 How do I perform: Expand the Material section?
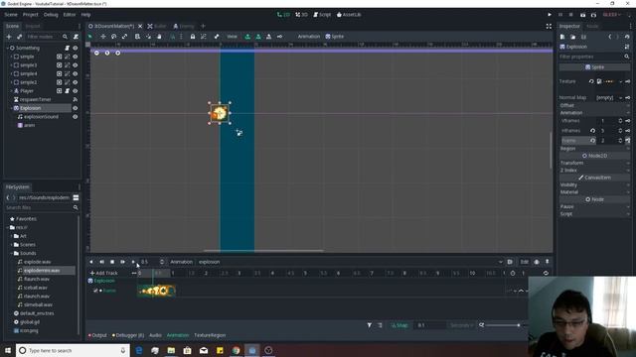point(594,191)
